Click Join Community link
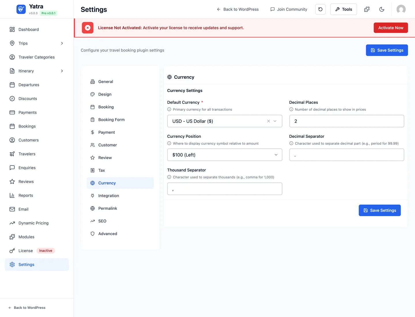The height and width of the screenshot is (317, 415). tap(289, 9)
